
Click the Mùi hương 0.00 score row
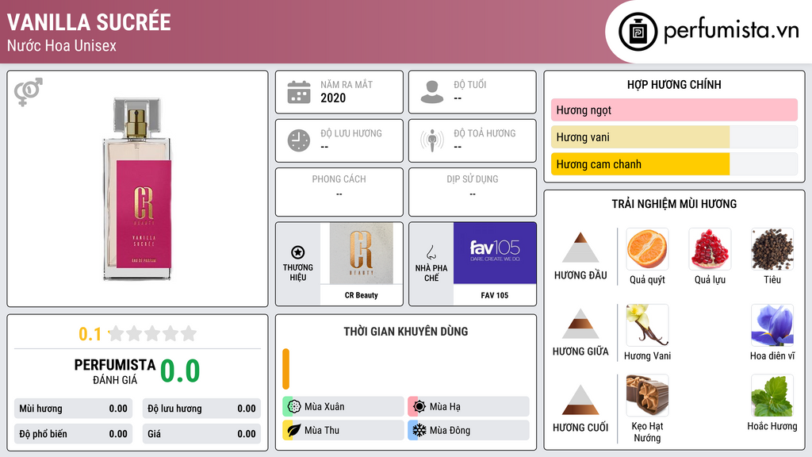(x=73, y=409)
